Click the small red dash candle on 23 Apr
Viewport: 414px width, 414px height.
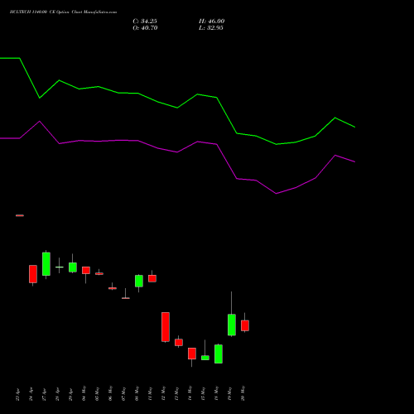(20, 215)
